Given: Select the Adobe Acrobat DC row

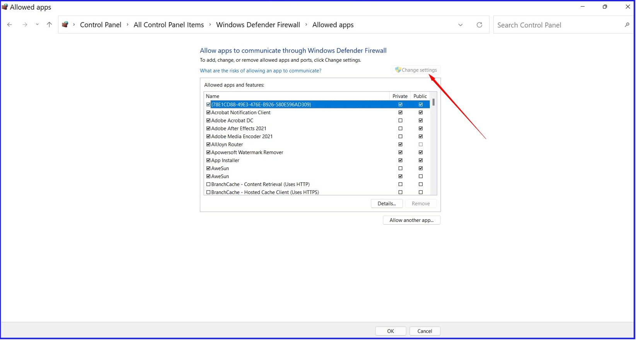Looking at the screenshot, I should [317, 120].
